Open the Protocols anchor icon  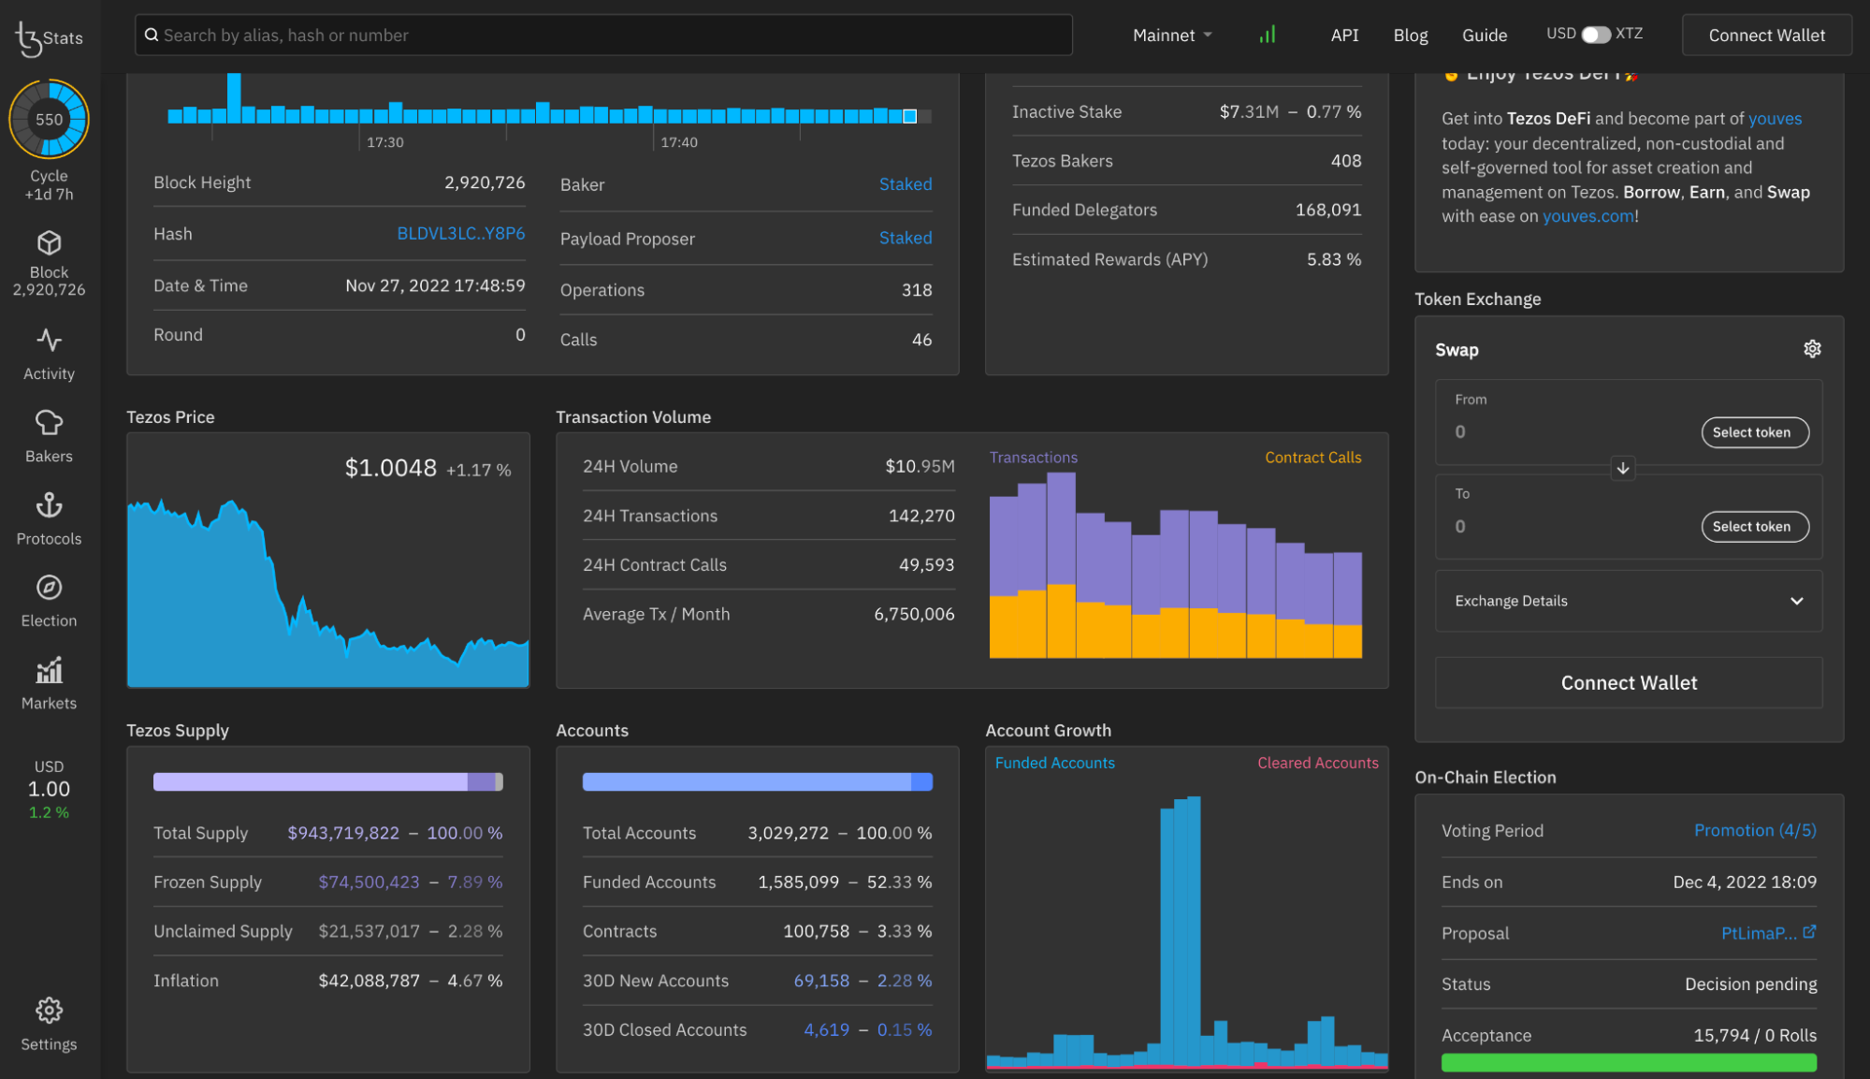(x=49, y=505)
